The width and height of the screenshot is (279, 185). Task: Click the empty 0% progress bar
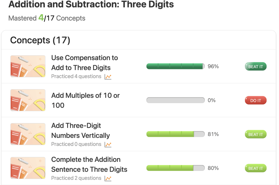click(175, 100)
